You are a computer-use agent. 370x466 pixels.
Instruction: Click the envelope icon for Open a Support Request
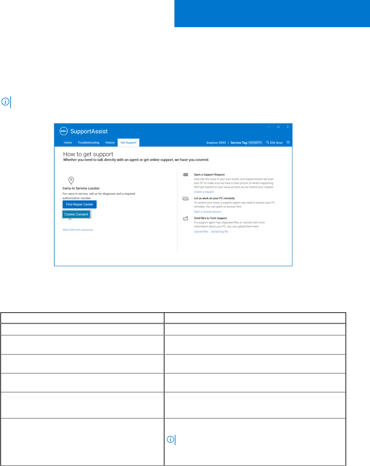coord(186,175)
